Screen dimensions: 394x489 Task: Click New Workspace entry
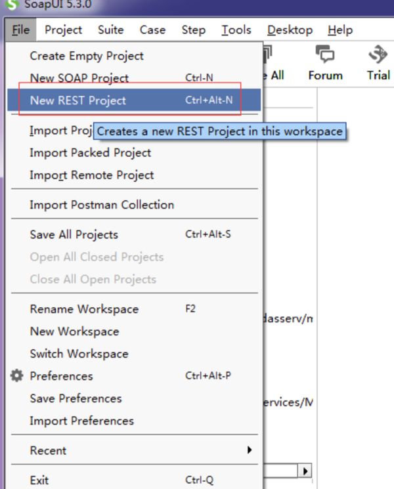74,331
